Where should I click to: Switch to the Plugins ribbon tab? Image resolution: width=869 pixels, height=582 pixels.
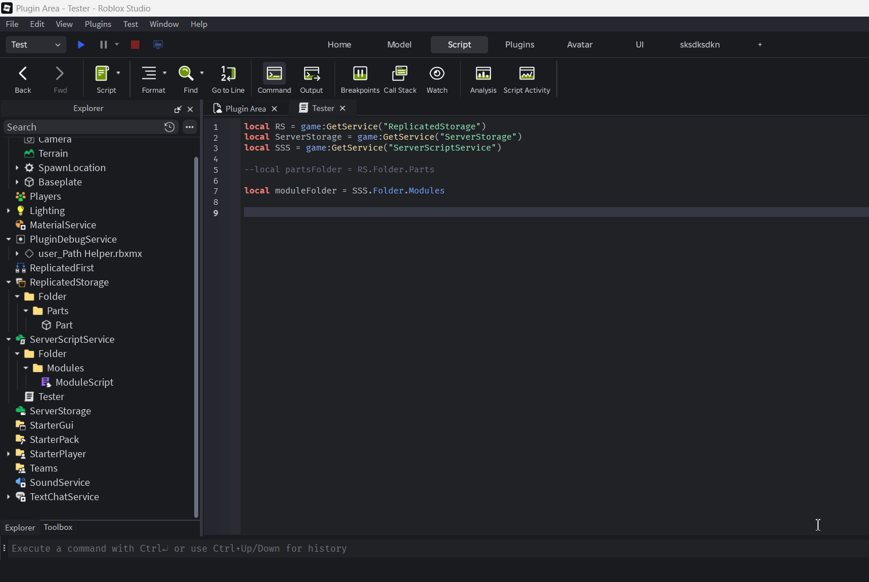[x=520, y=45]
